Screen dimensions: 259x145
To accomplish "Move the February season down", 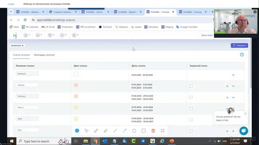I will (233, 97).
